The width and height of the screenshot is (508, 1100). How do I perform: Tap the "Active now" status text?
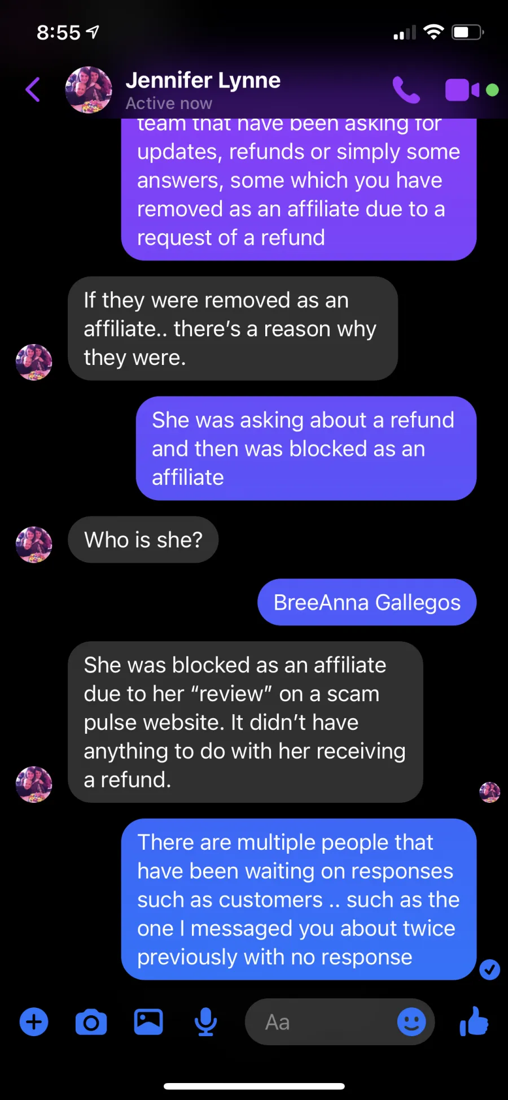pos(169,103)
